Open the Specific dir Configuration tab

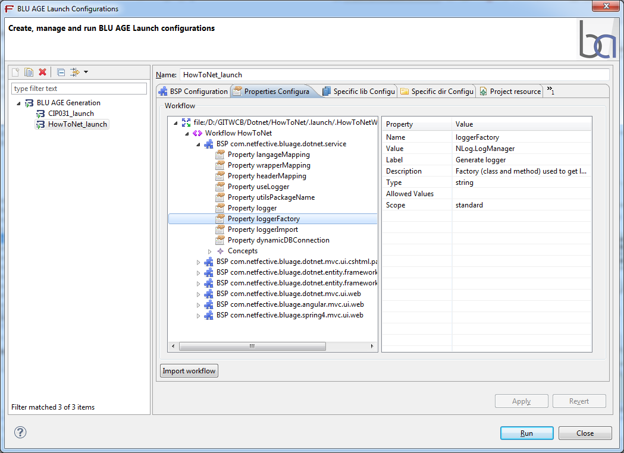(437, 92)
